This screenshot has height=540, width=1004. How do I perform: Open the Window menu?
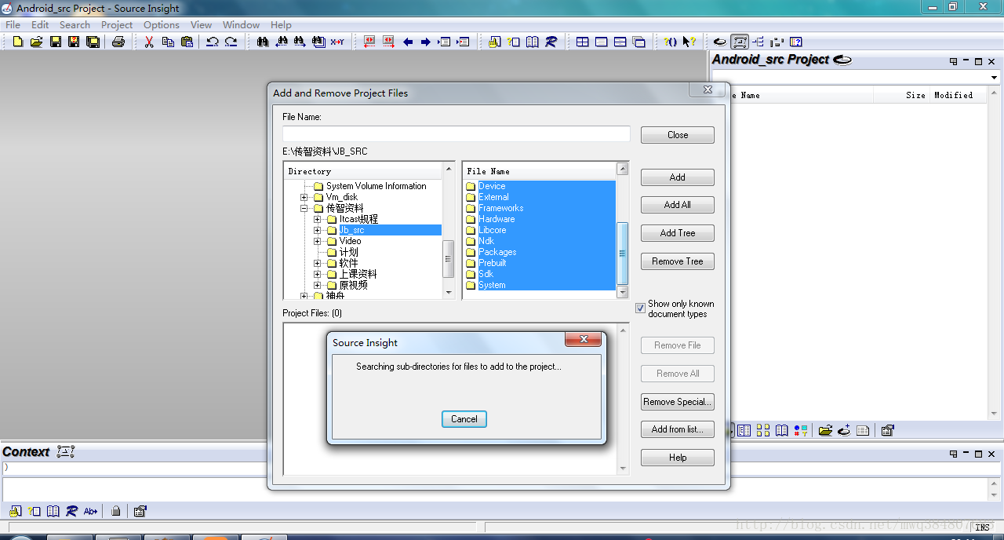(241, 24)
